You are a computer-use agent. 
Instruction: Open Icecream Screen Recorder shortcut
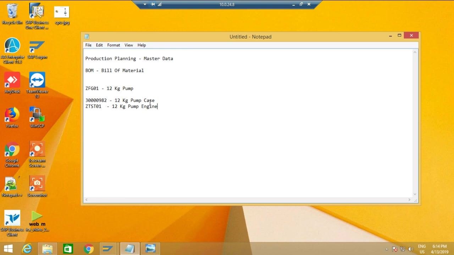tap(37, 154)
